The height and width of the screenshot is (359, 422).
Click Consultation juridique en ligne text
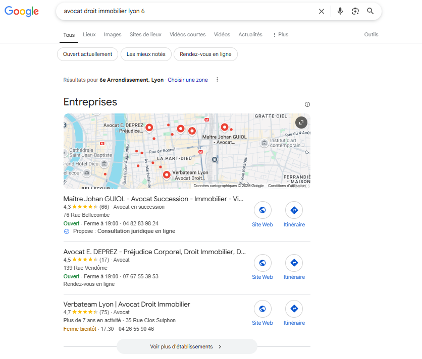[x=136, y=231]
